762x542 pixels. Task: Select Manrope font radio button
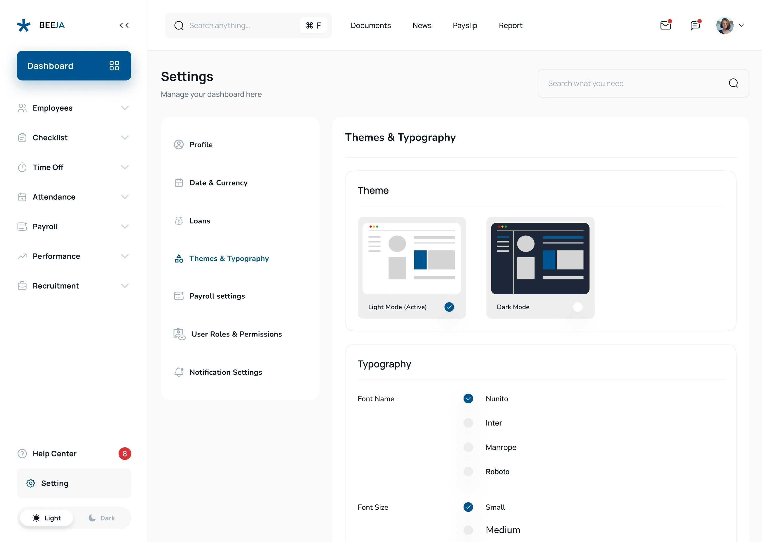click(x=468, y=447)
